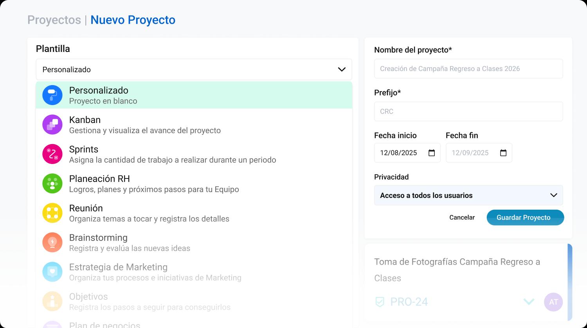Select the Reunión template option
This screenshot has height=328, width=587.
(194, 213)
